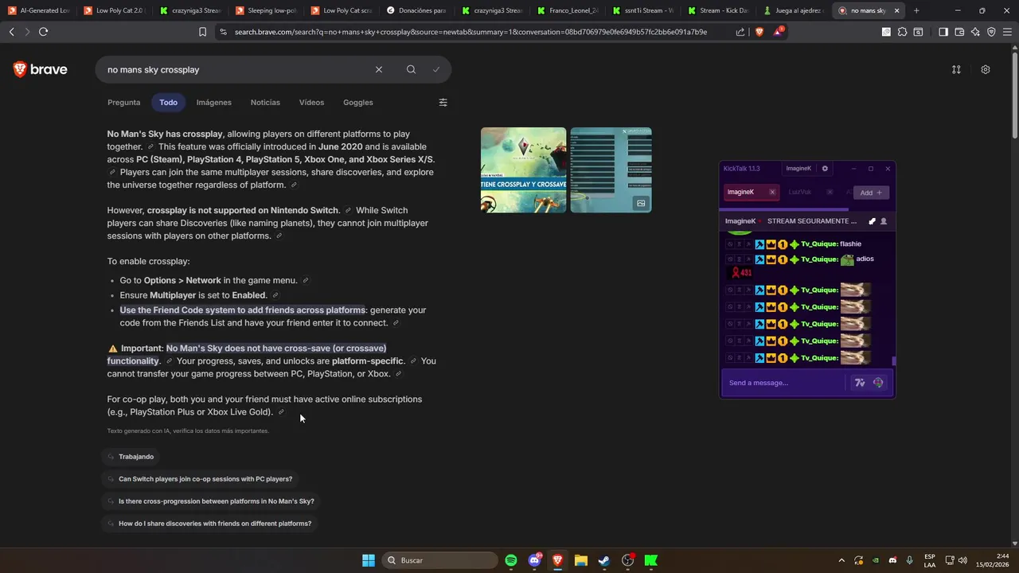
Task: Select the Todo results tab
Action: point(168,103)
